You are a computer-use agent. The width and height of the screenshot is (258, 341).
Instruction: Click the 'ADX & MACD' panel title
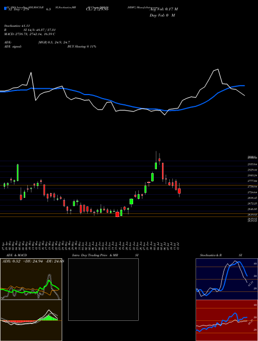tap(17, 255)
